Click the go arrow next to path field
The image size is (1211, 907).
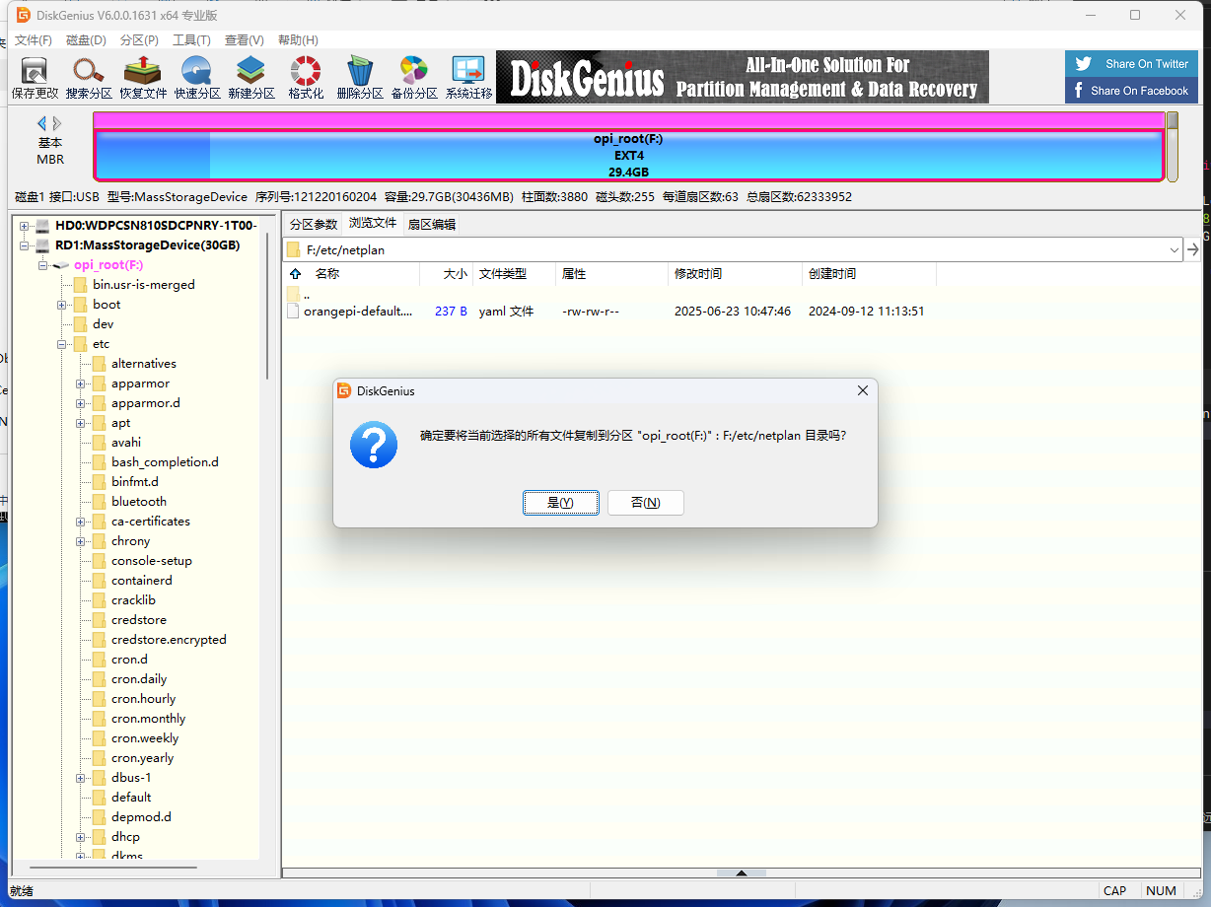coord(1192,249)
